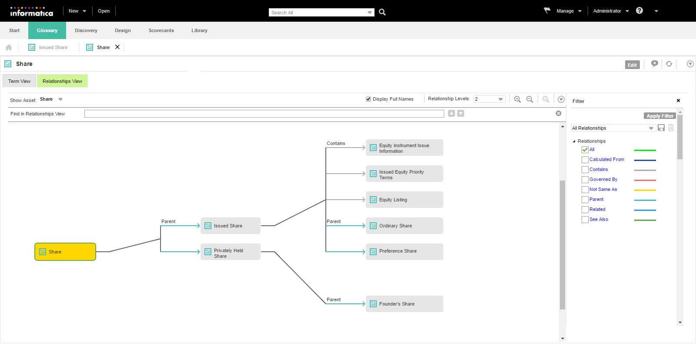
Task: Click the help question mark icon
Action: click(639, 10)
